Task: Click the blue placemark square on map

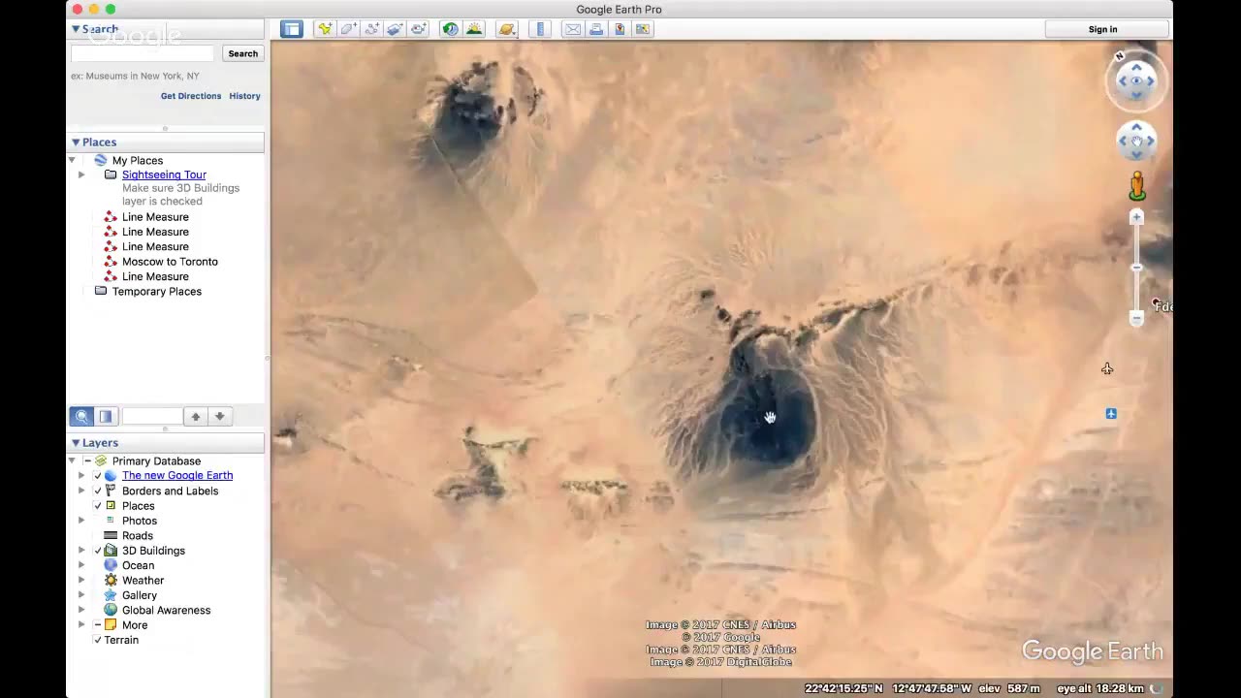Action: (1111, 414)
